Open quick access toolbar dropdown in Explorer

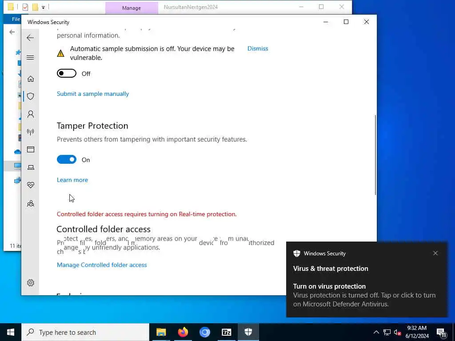43,7
